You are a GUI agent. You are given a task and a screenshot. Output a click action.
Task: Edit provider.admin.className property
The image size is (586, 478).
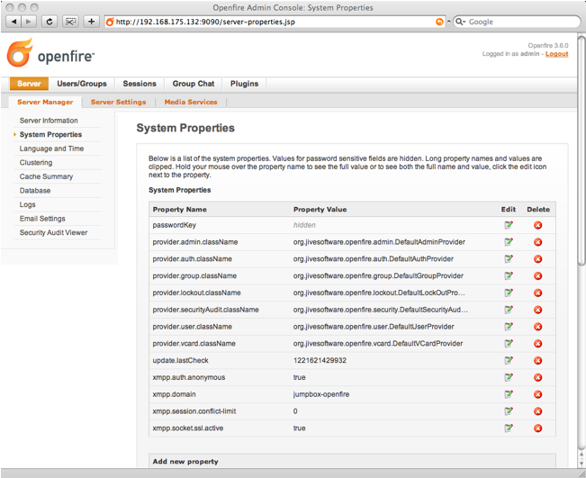click(x=509, y=242)
